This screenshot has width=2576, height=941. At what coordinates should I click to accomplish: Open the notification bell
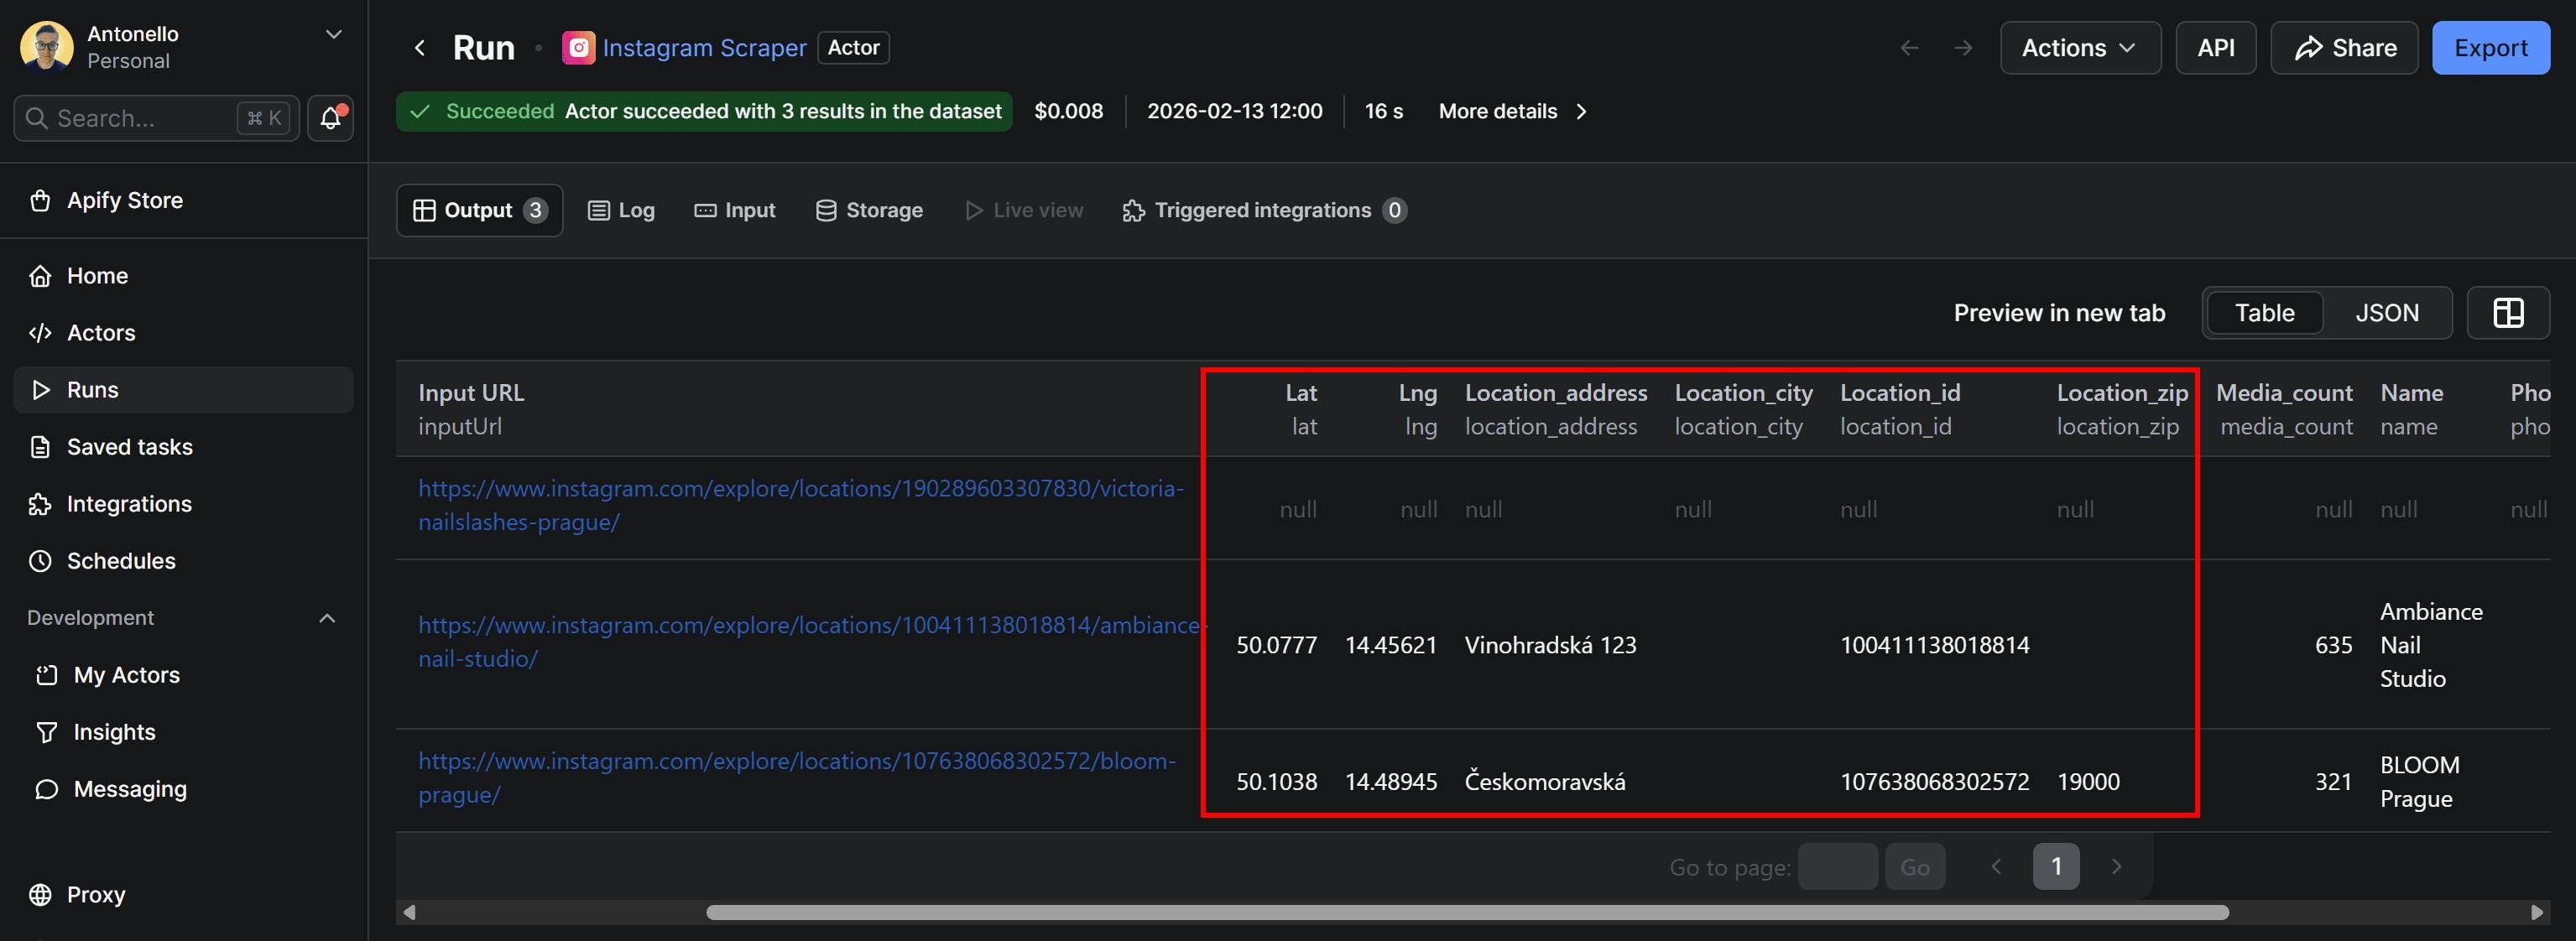(330, 118)
